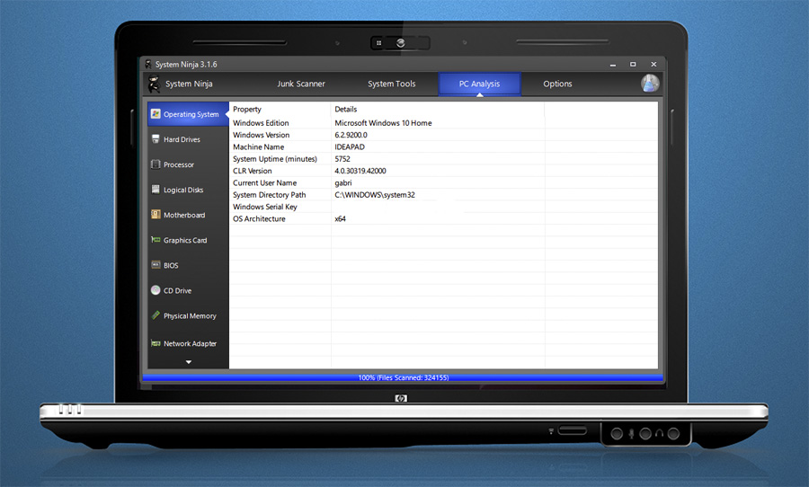
Task: Click the Processor chip icon
Action: tap(156, 164)
